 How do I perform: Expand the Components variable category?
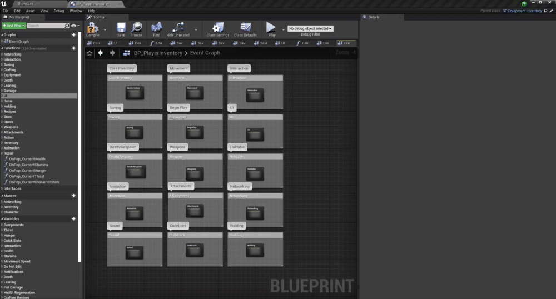(x=2, y=225)
